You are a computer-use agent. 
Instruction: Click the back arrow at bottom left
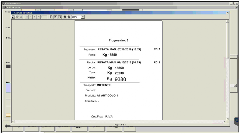point(8,126)
